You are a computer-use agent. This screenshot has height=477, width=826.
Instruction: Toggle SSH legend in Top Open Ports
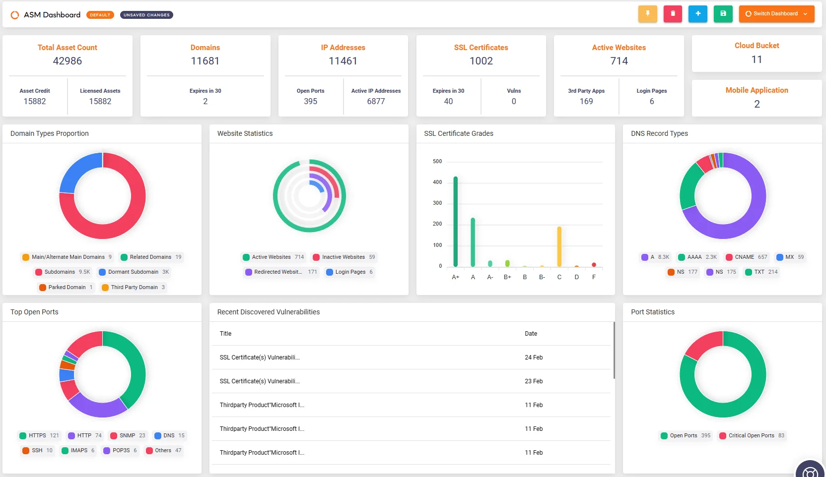pyautogui.click(x=37, y=450)
